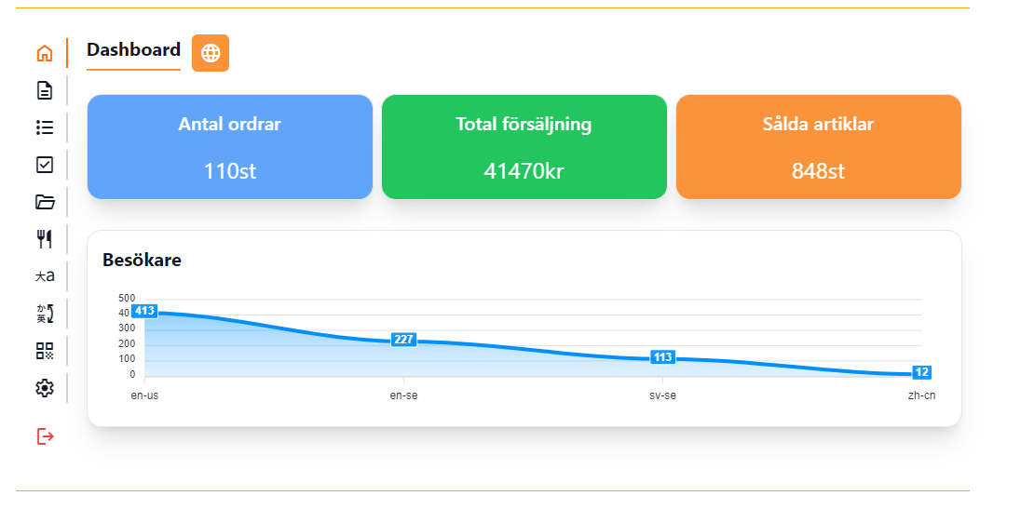Select the 227 chart data marker
The width and height of the screenshot is (1034, 509).
pos(403,340)
